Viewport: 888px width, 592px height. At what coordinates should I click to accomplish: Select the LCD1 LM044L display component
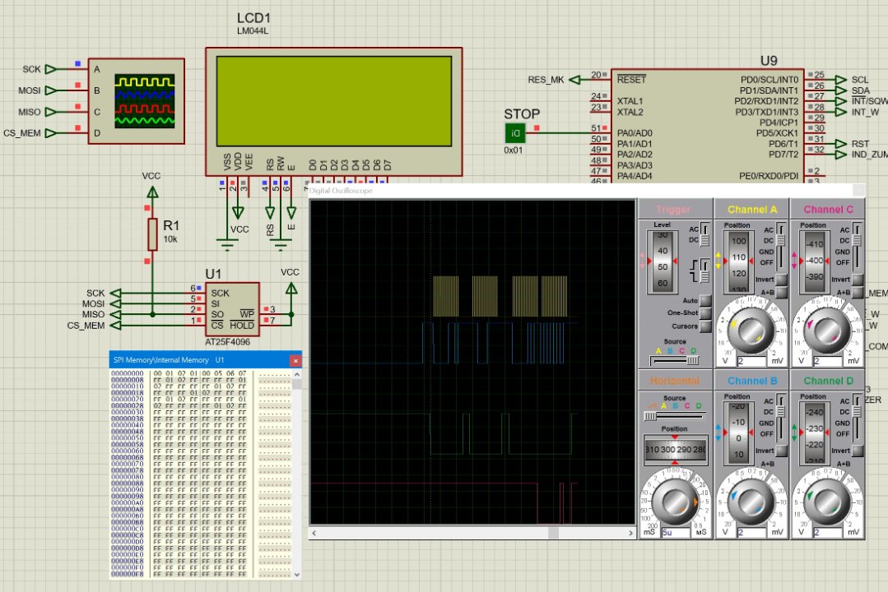click(x=333, y=112)
